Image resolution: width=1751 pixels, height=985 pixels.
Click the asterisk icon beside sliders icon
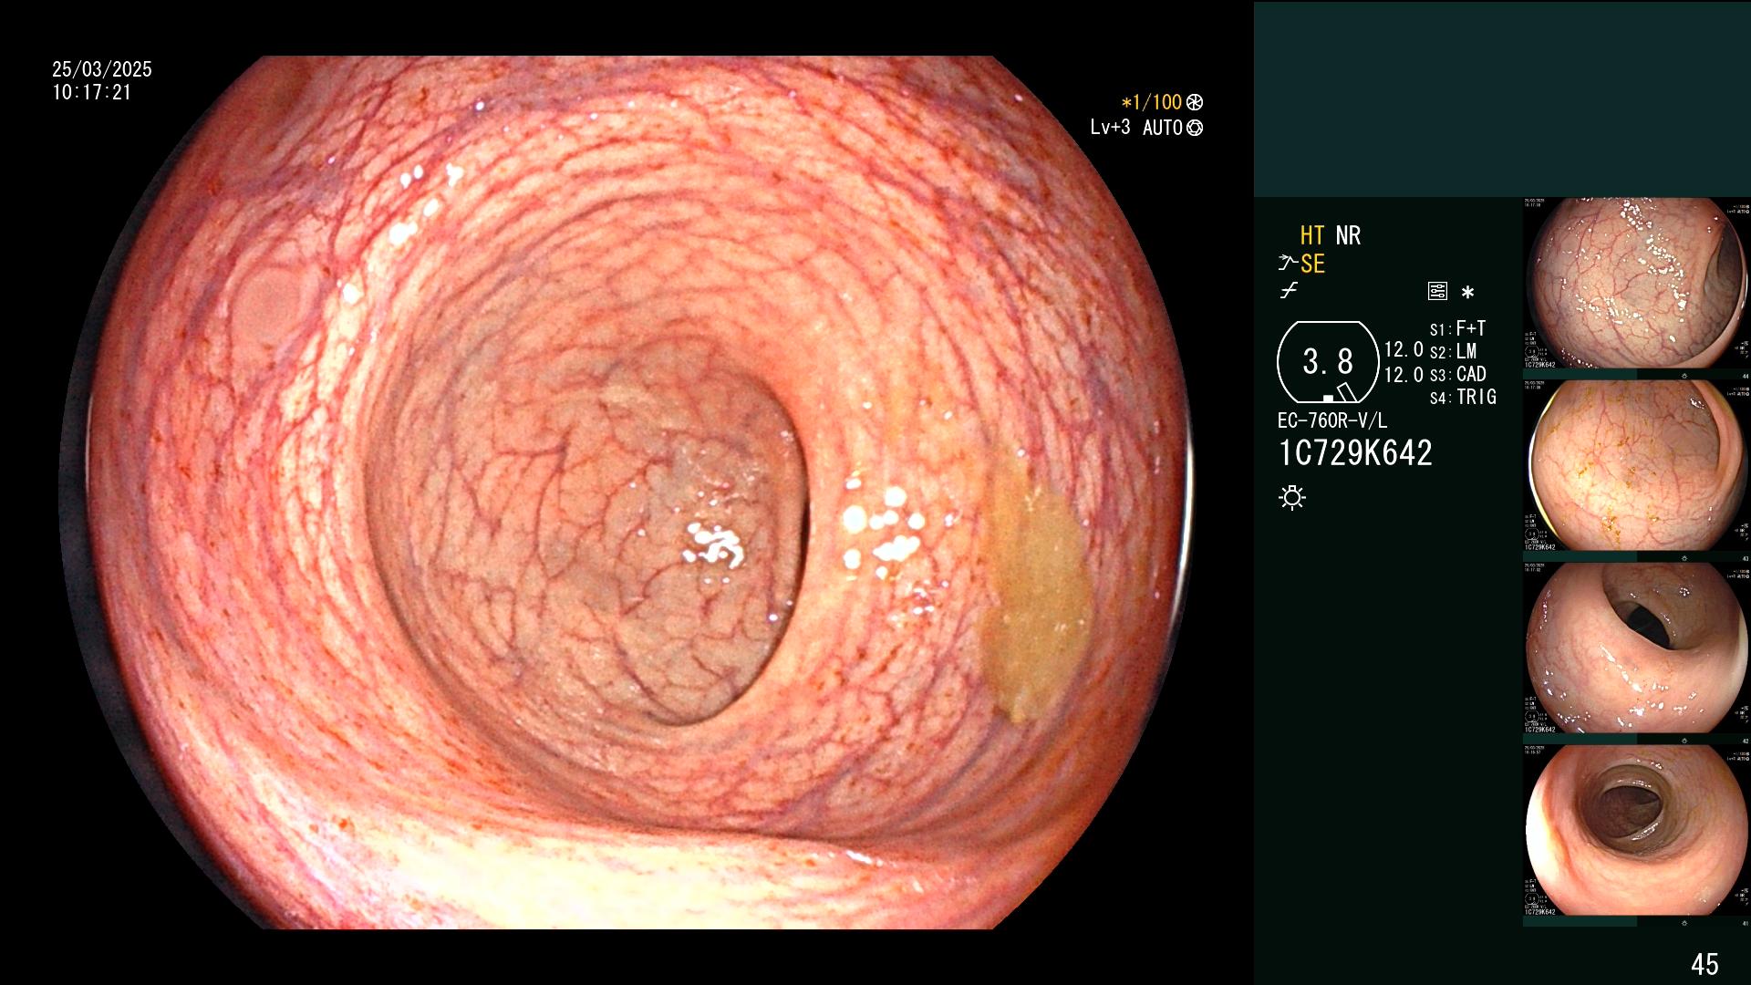1467,292
